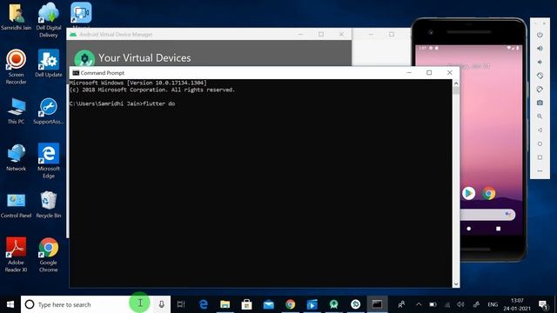Switch ENG input language indicator
The width and height of the screenshot is (557, 313).
[x=493, y=304]
